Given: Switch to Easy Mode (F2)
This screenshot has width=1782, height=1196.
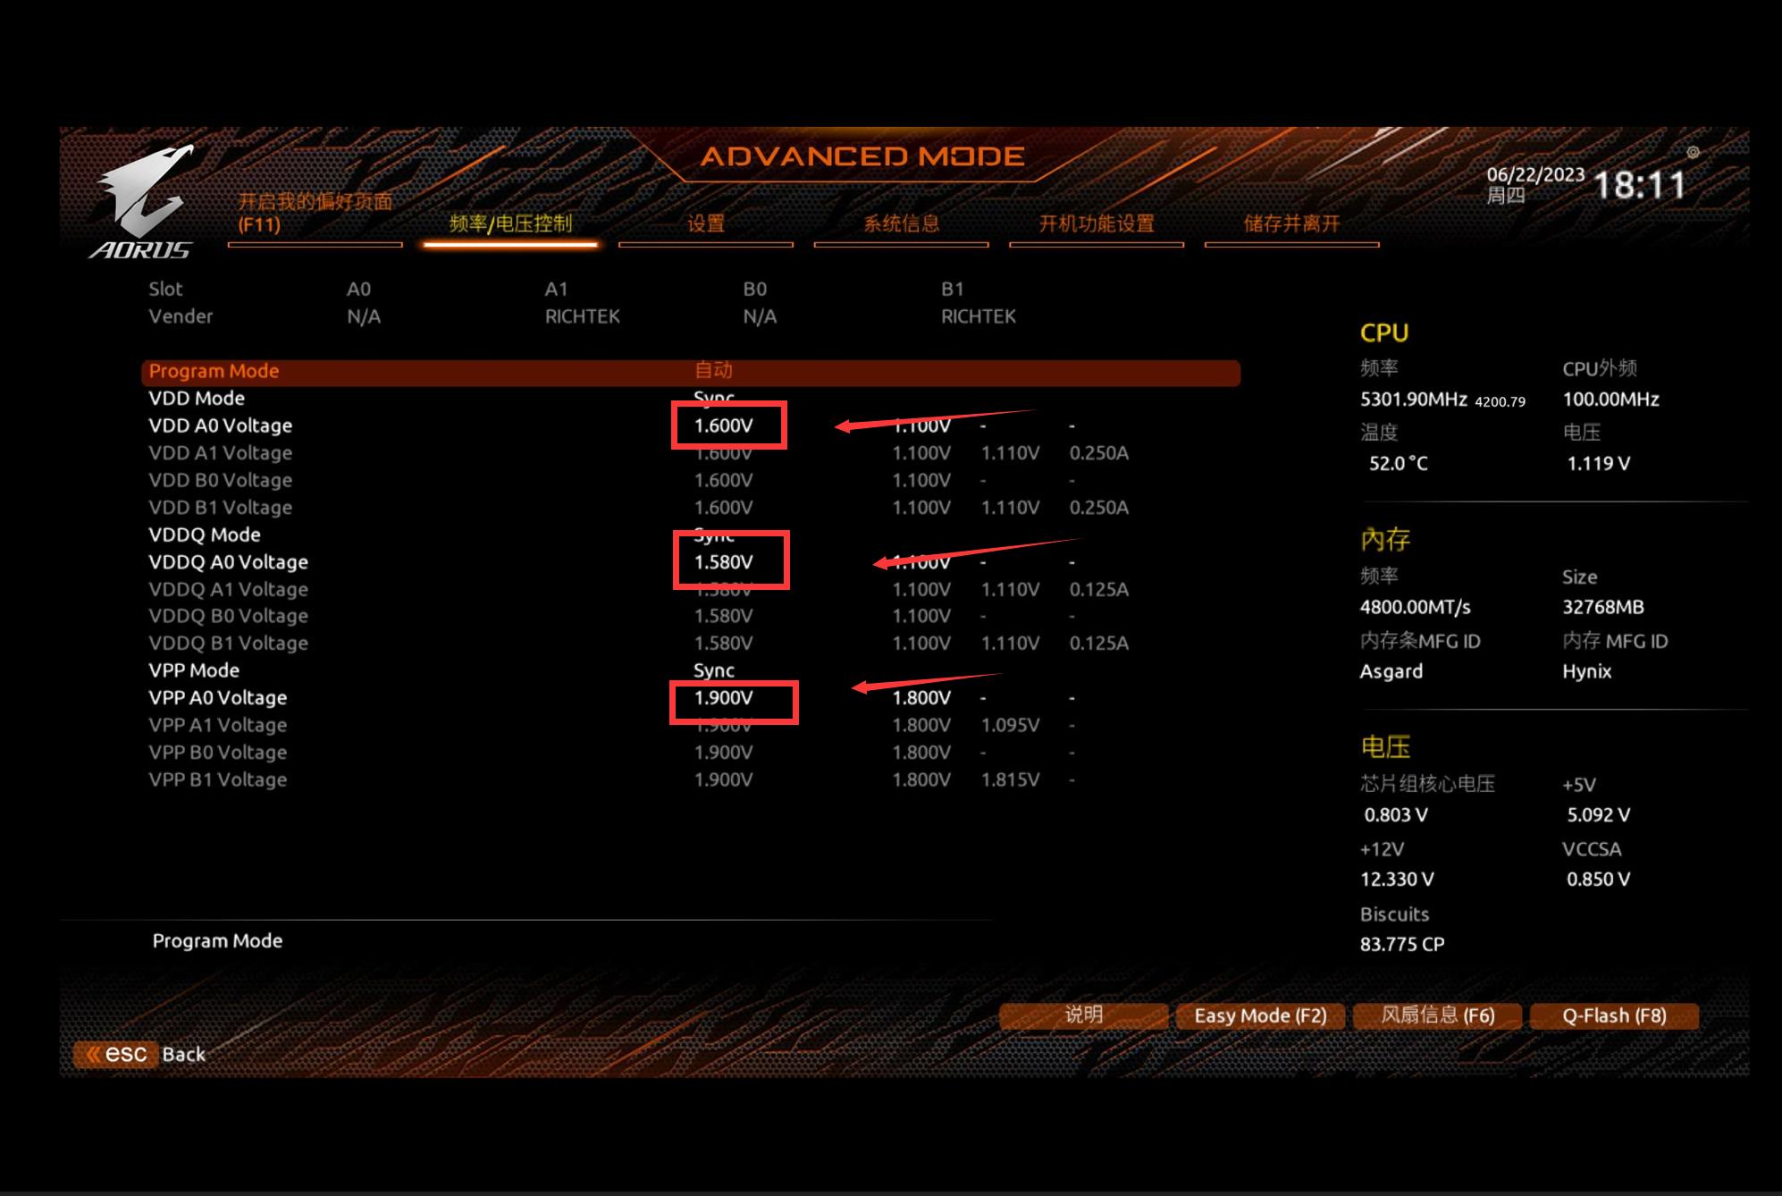Looking at the screenshot, I should pyautogui.click(x=1259, y=1016).
